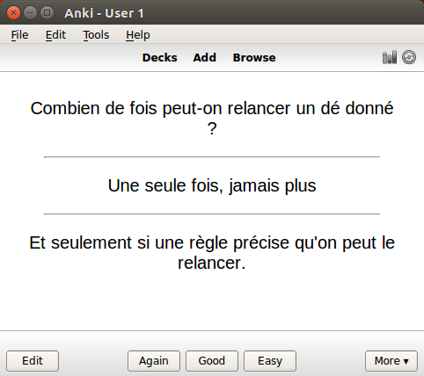Rate the card as Again
The image size is (424, 376).
(x=154, y=361)
